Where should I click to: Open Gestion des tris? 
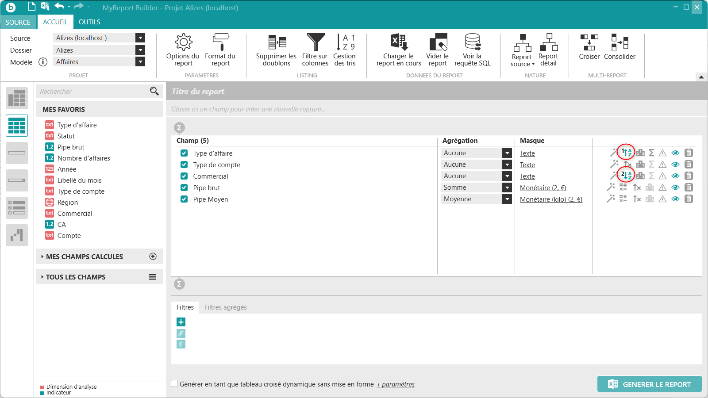coord(344,50)
